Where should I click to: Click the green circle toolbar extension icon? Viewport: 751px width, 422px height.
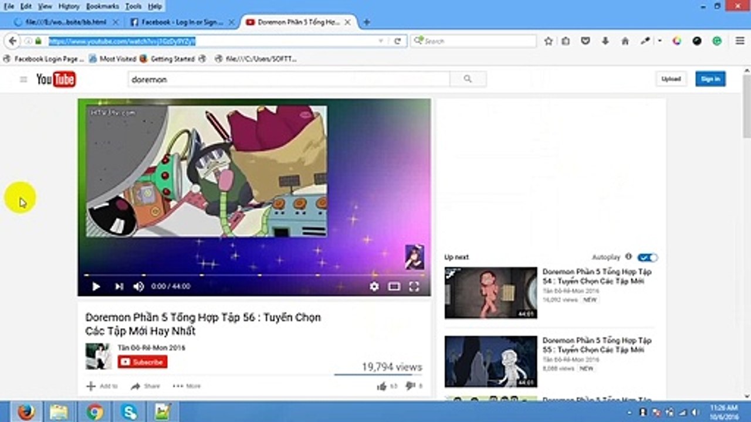[717, 41]
